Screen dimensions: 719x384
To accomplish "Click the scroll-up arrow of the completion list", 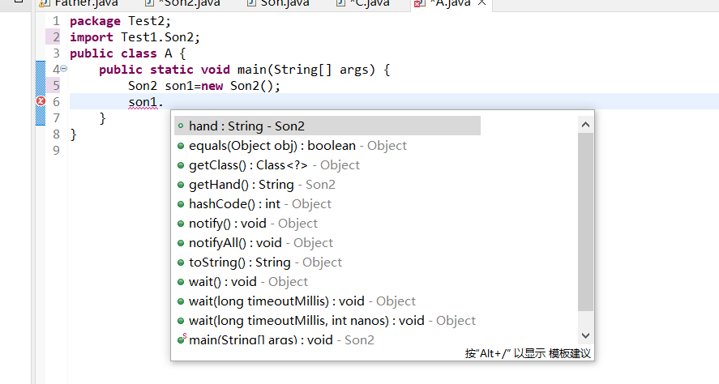I will pos(585,125).
